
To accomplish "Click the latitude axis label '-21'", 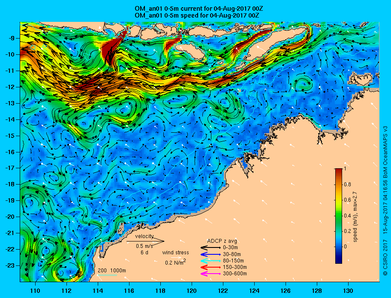I will pos(10,233).
